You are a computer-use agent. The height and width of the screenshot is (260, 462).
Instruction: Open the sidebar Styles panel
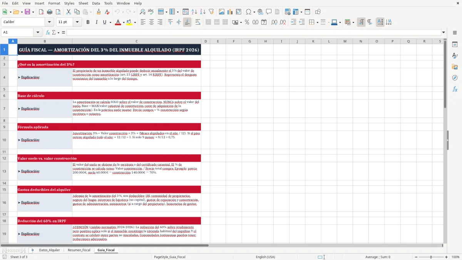[x=455, y=55]
